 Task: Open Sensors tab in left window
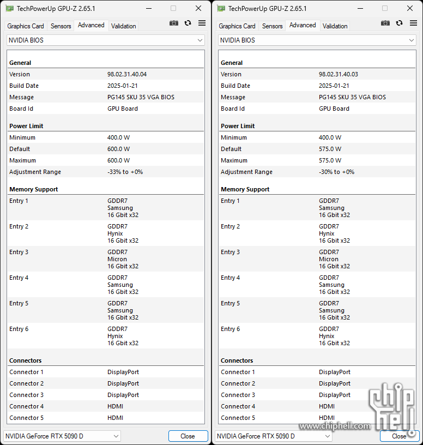pos(61,26)
